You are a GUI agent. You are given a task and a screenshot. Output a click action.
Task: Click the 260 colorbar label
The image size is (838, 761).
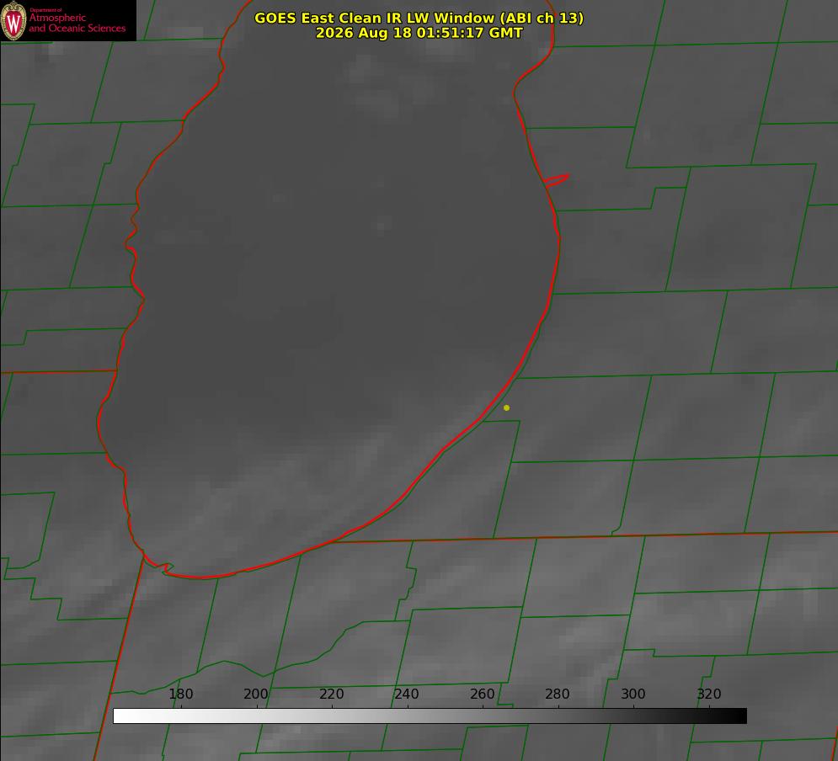click(x=482, y=694)
